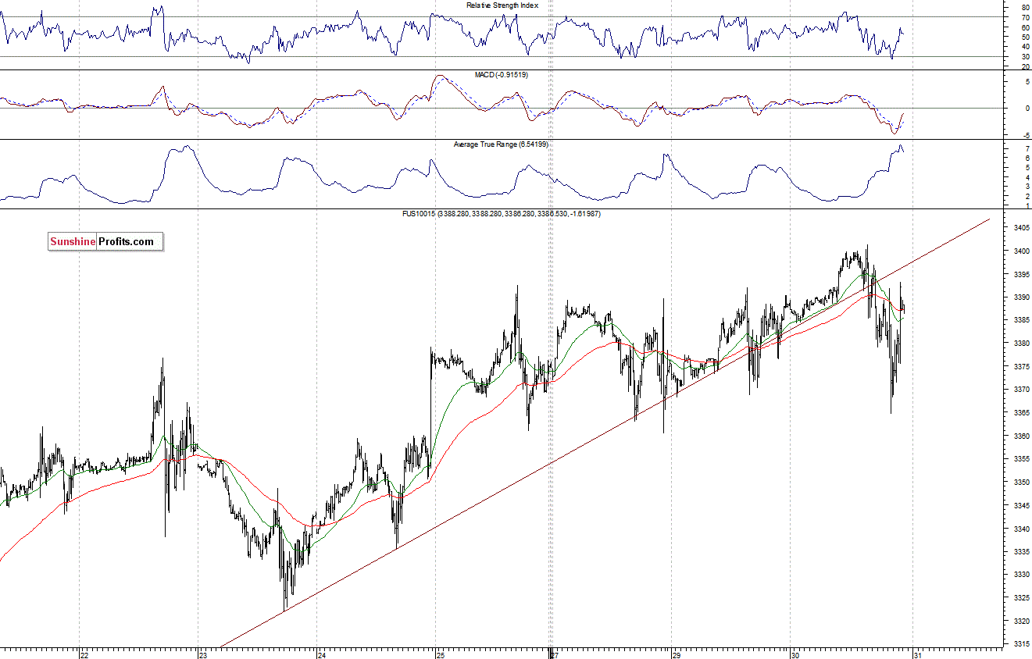The height and width of the screenshot is (659, 1032).
Task: Click the 20 level on RSI axis
Action: click(x=1024, y=66)
